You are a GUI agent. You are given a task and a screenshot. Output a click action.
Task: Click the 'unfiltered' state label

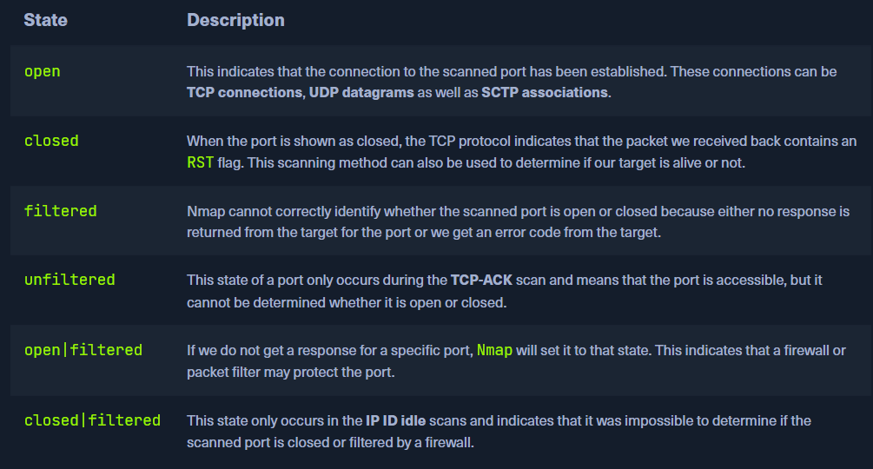(69, 280)
